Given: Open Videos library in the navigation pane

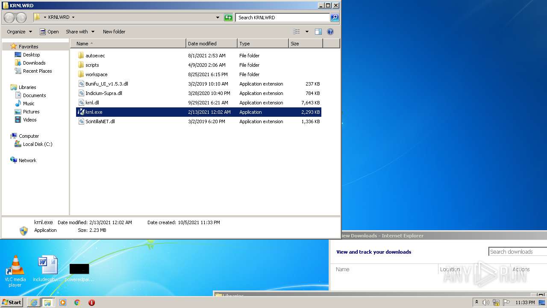Looking at the screenshot, I should pyautogui.click(x=29, y=120).
